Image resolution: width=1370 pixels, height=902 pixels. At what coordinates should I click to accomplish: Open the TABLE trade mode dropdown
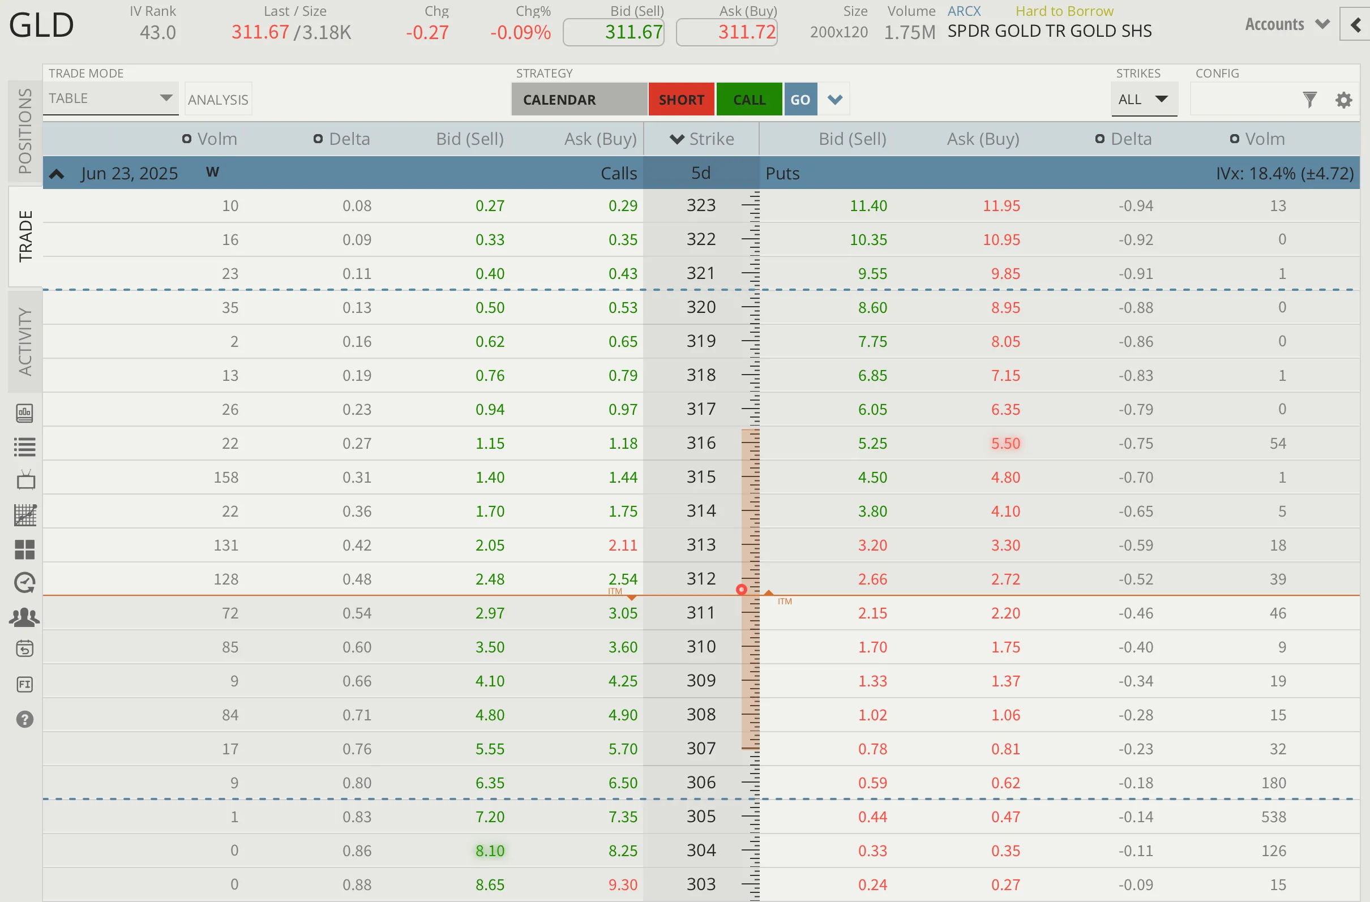[x=110, y=98]
